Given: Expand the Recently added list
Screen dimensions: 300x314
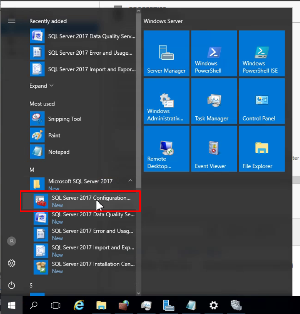Looking at the screenshot, I should click(41, 86).
